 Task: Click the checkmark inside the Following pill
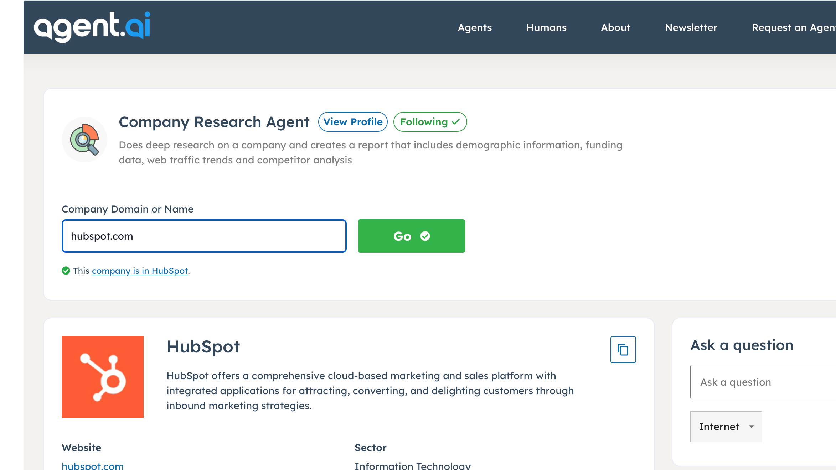[x=455, y=122]
